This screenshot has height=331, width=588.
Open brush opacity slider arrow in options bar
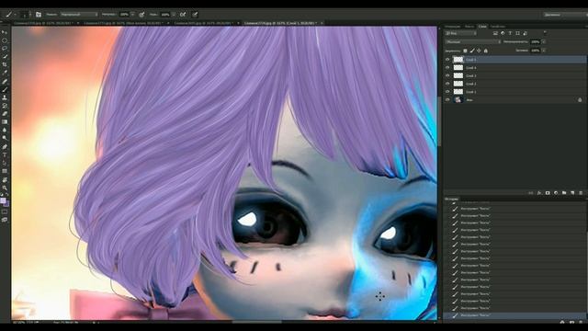[132, 15]
